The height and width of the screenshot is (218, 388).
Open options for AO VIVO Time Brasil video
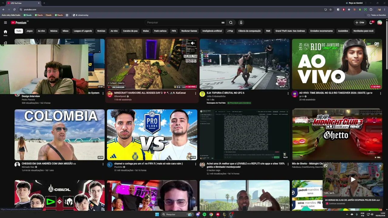pos(380,93)
